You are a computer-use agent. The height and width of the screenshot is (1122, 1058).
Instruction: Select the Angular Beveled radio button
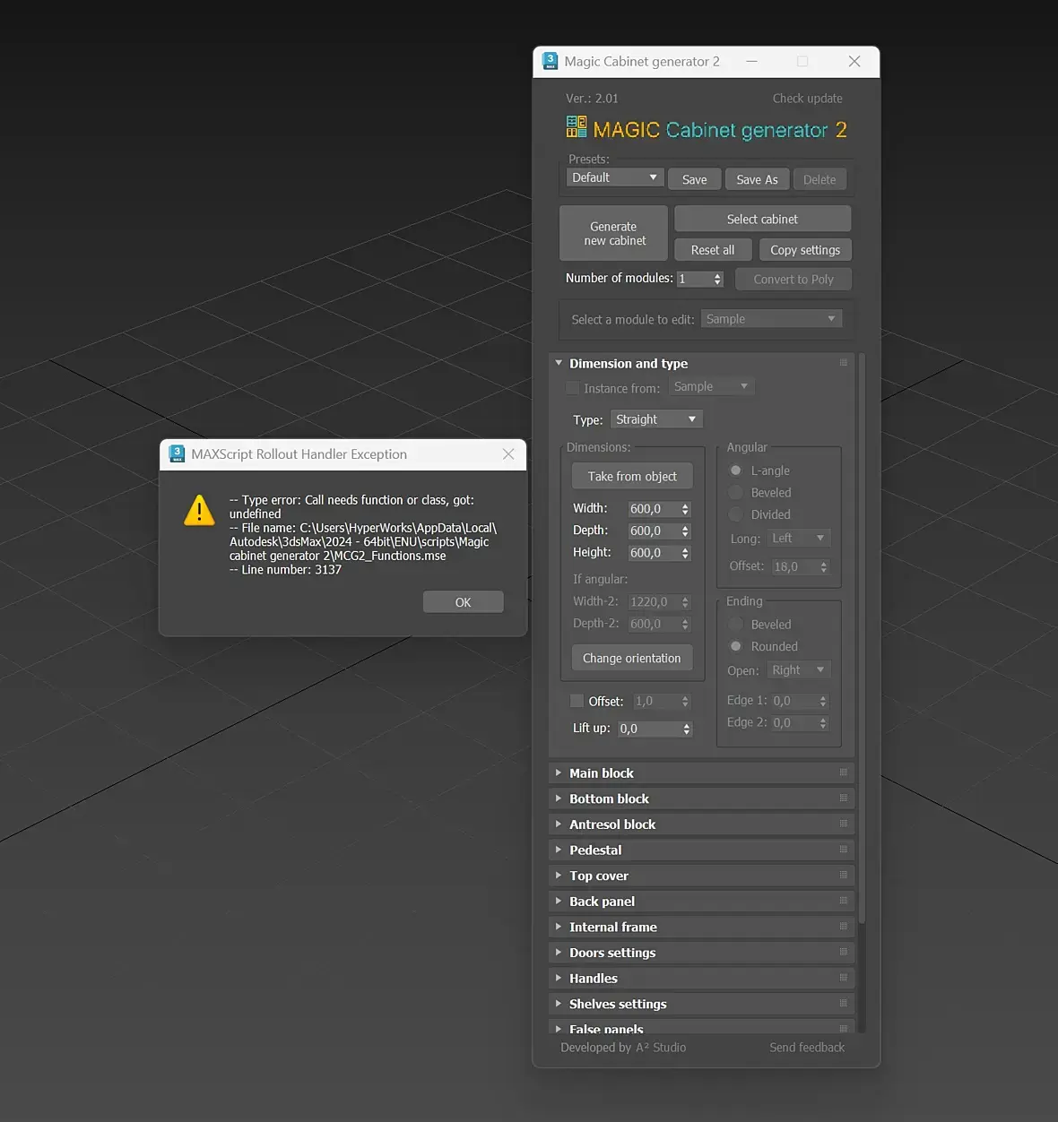(x=735, y=492)
